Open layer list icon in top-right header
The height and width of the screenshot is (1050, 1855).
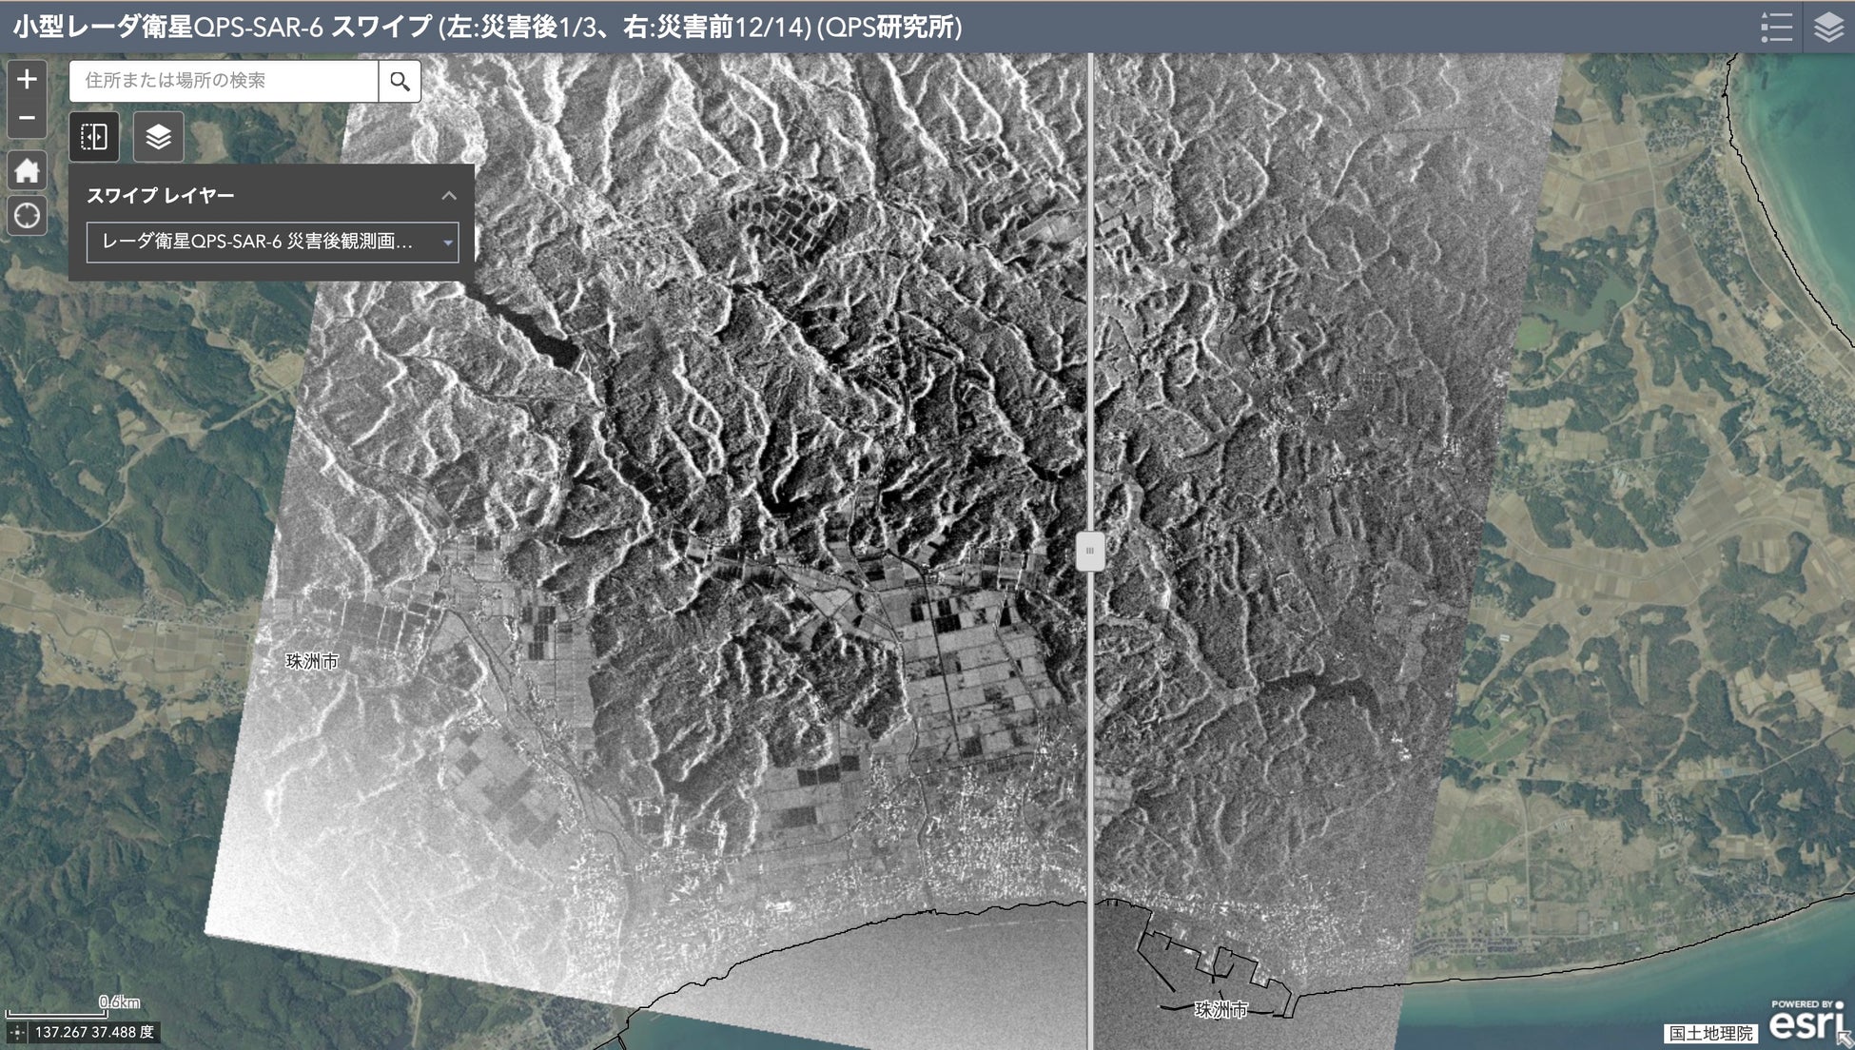pyautogui.click(x=1828, y=27)
